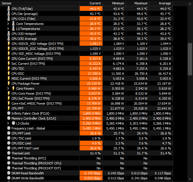Click thermometer icon next to CPU IOD Hotspot

[8, 34]
